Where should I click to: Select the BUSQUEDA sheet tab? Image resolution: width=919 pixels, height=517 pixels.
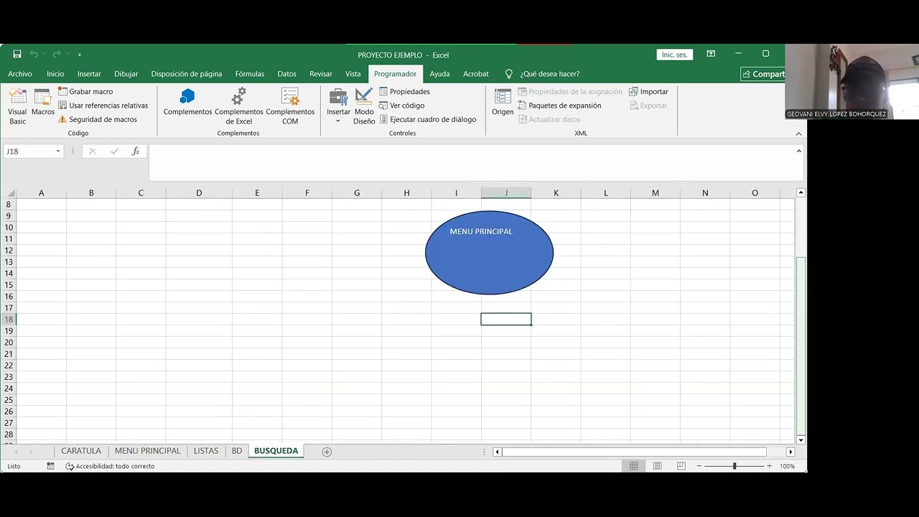click(276, 451)
